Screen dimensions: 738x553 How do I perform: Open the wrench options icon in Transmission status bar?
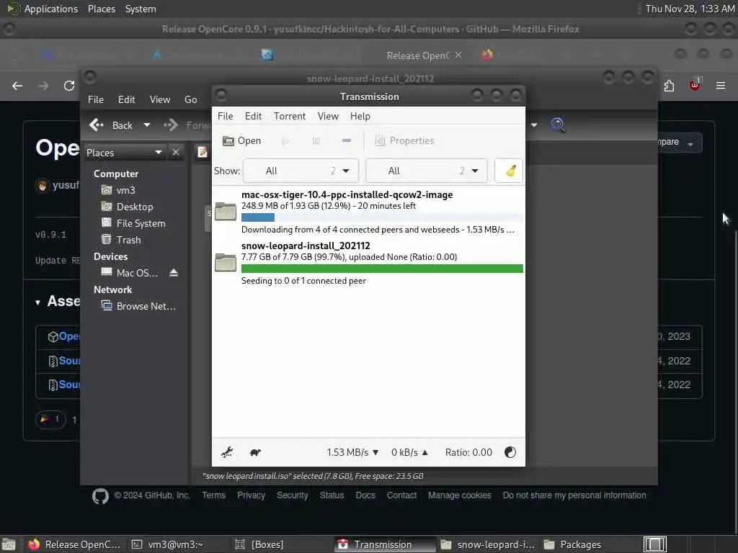coord(227,452)
